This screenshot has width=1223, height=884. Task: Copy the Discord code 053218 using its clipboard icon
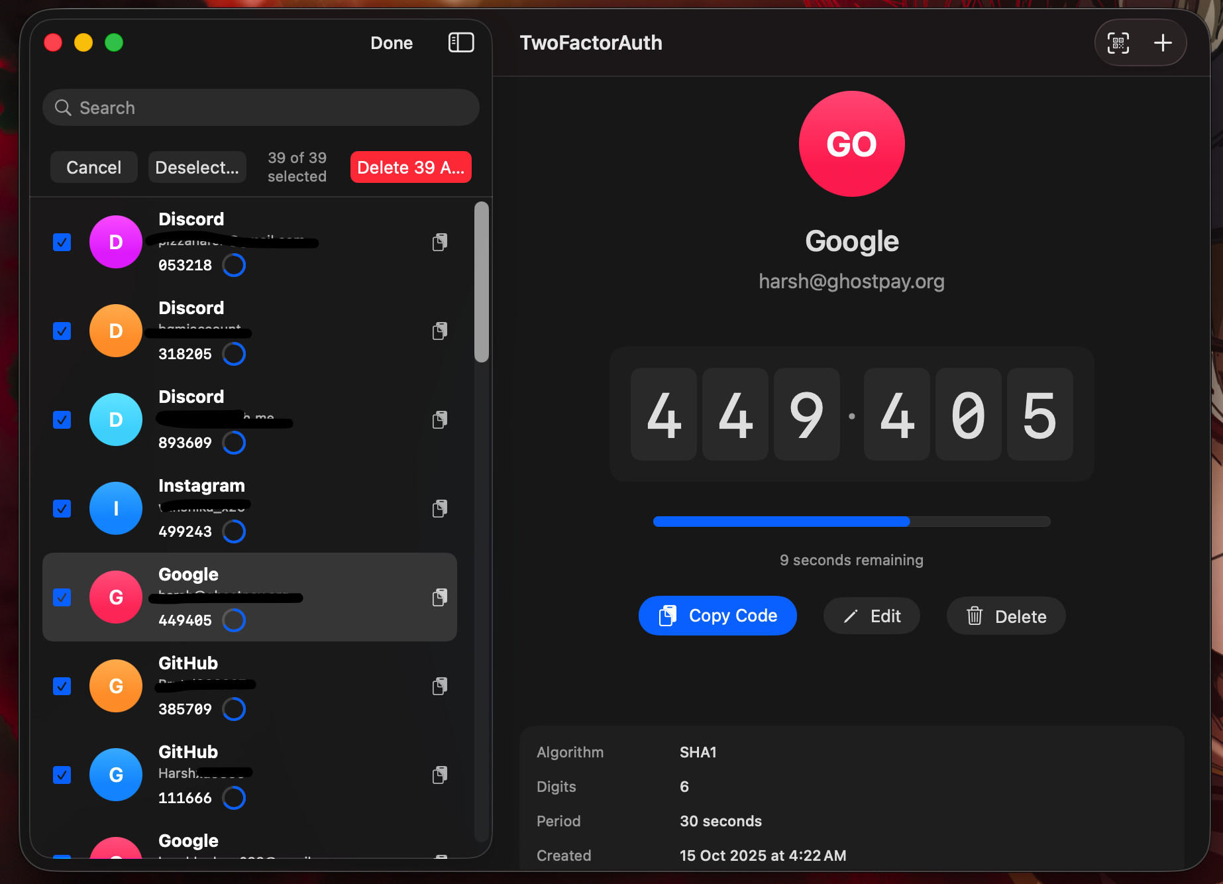(440, 243)
